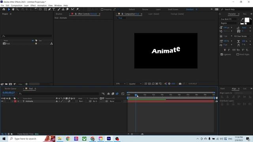Select the Brush tool
Viewport: 253px width, 142px height.
click(x=59, y=9)
